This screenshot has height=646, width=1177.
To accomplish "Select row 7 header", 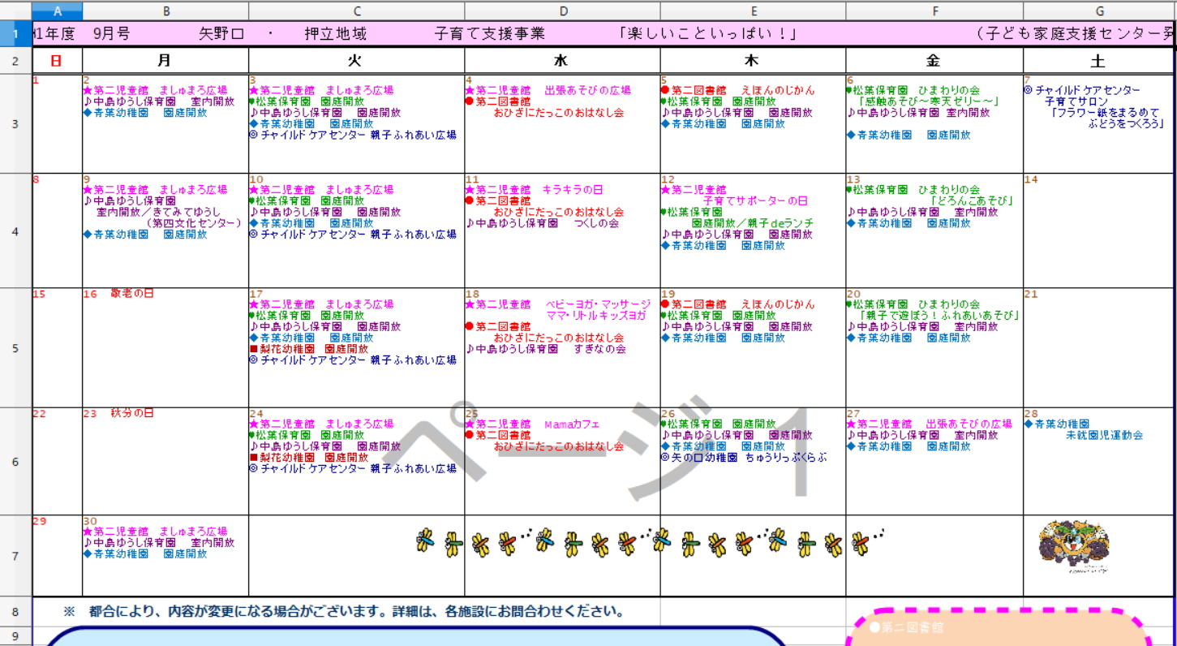I will [15, 556].
